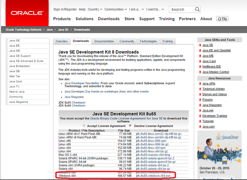Download jdk-8u65-solaris-x64.tar.Z

pyautogui.click(x=152, y=165)
